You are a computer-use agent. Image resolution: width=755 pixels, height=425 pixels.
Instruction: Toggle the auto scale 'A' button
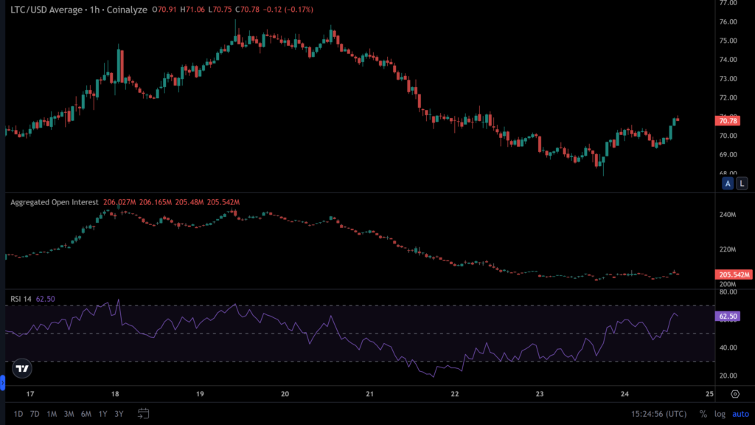point(728,183)
